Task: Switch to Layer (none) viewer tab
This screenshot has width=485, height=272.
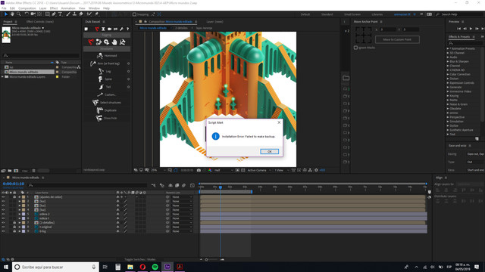Action: [x=214, y=22]
